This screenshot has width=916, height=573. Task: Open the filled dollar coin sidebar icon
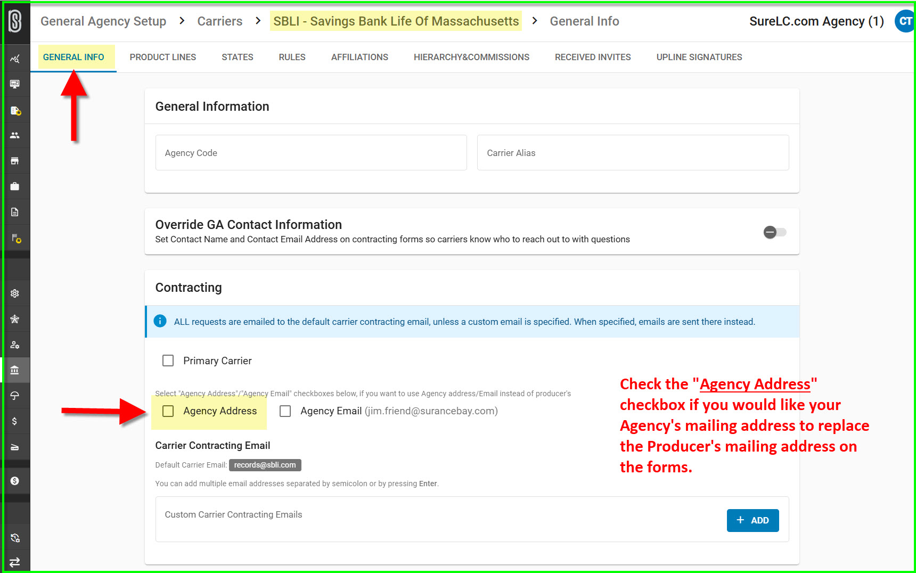(15, 481)
